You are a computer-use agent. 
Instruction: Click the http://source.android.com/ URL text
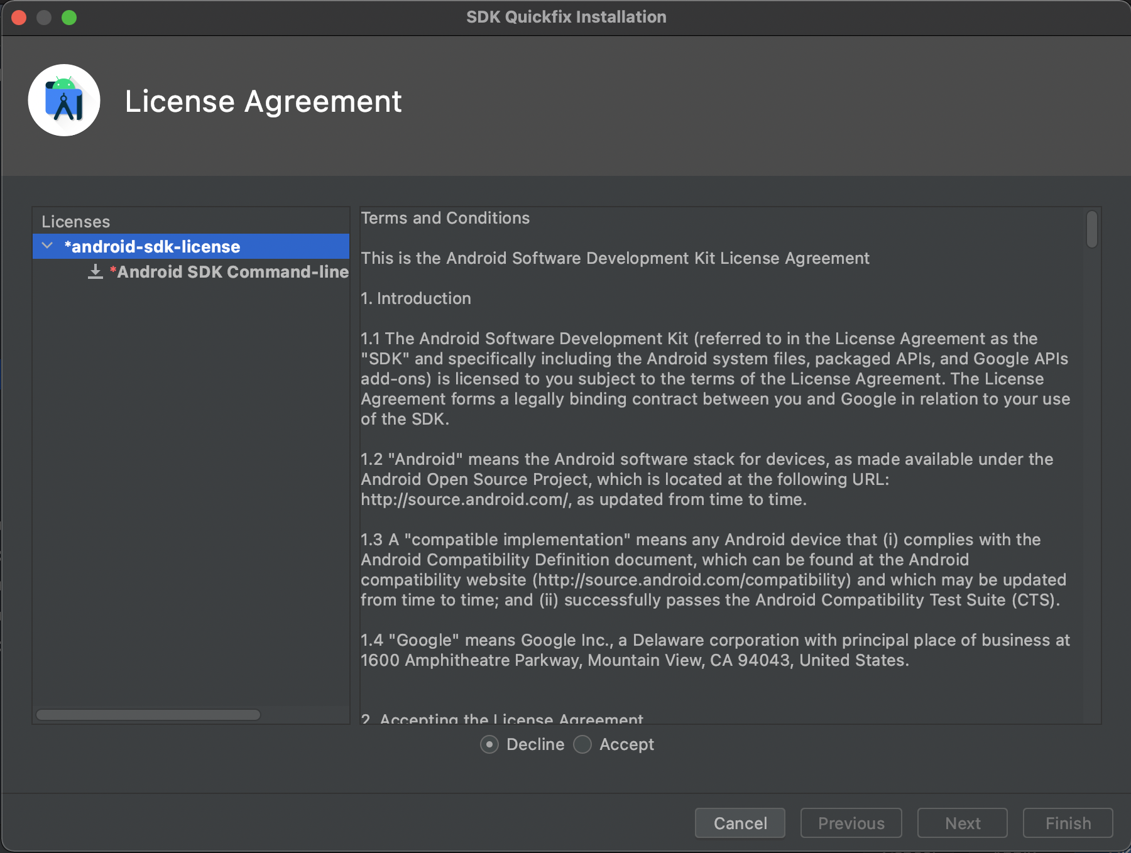[465, 499]
